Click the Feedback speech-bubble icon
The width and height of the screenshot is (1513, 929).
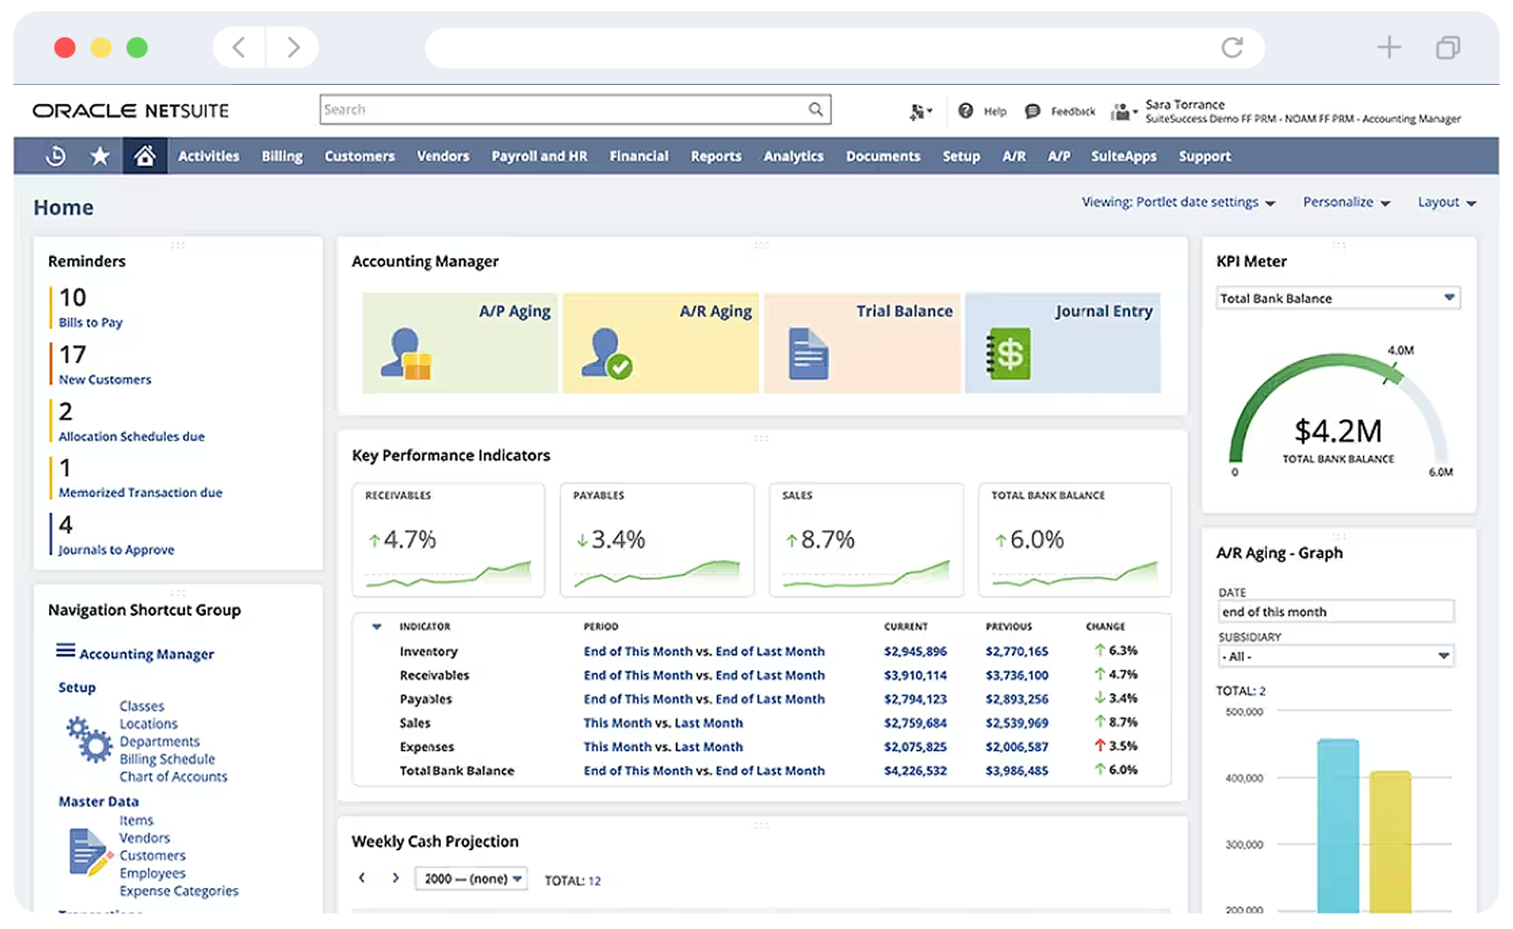[x=1031, y=110]
